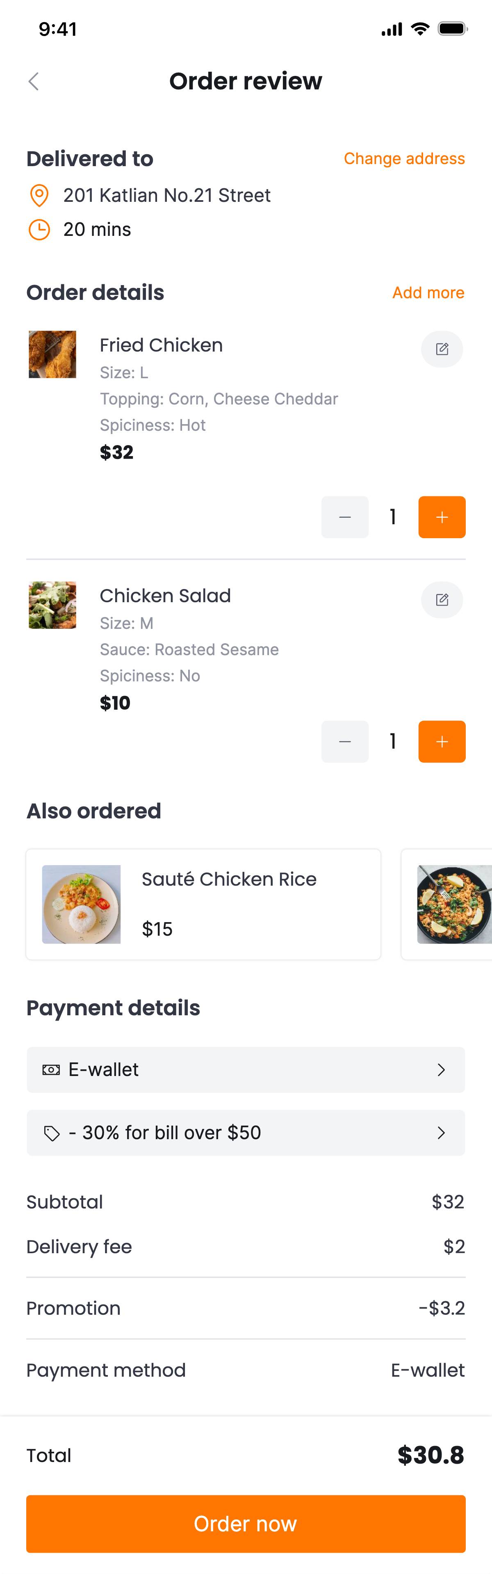Expand the 30% promotion chevron

441,1133
